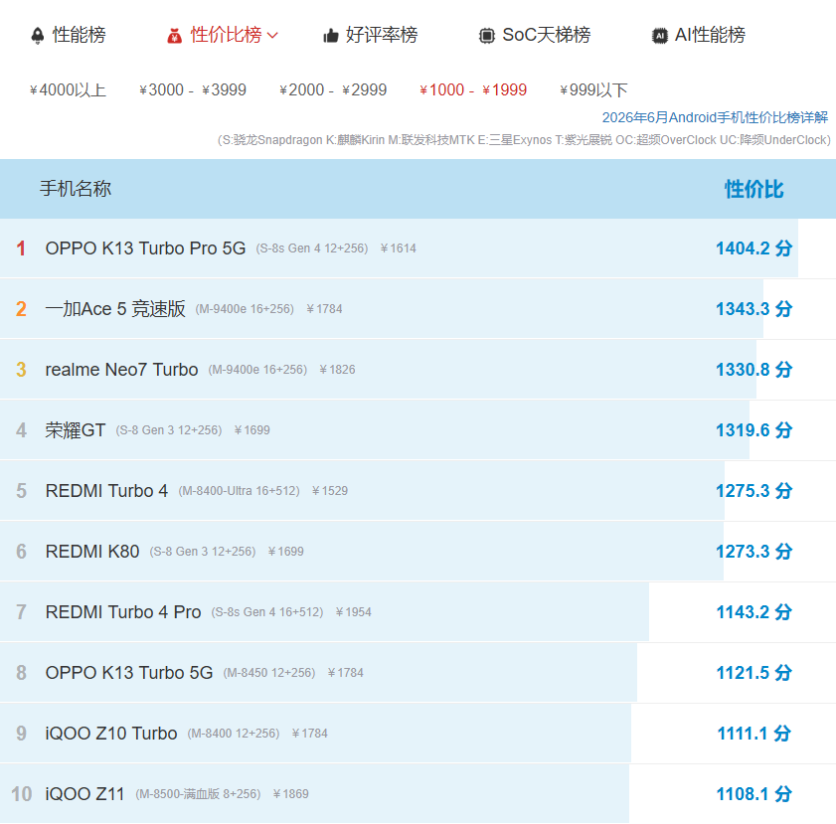The image size is (836, 824).
Task: Open 荣耀GT entry
Action: tap(76, 430)
